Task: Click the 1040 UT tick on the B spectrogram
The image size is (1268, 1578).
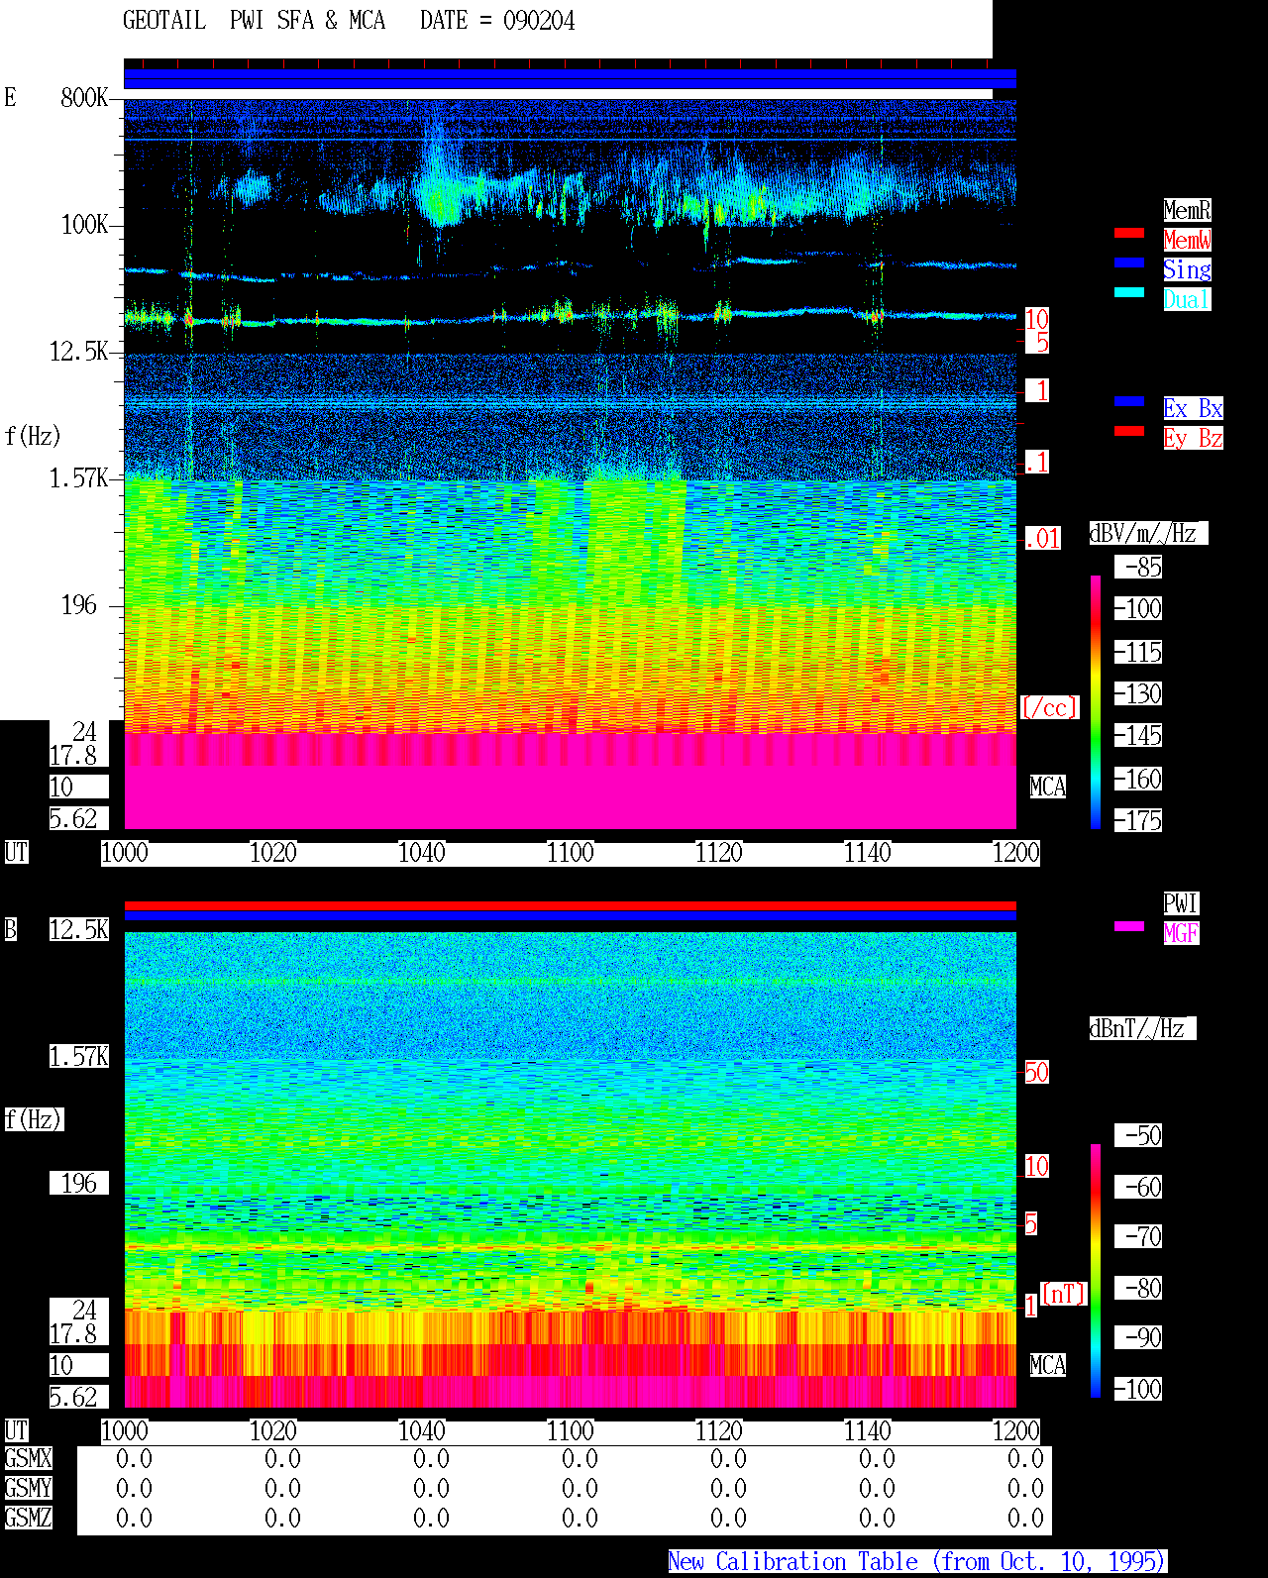Action: pyautogui.click(x=422, y=1430)
